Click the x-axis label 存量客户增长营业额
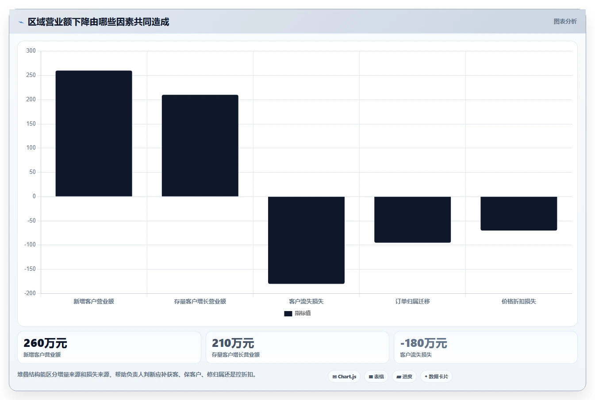Image resolution: width=595 pixels, height=400 pixels. tap(200, 301)
